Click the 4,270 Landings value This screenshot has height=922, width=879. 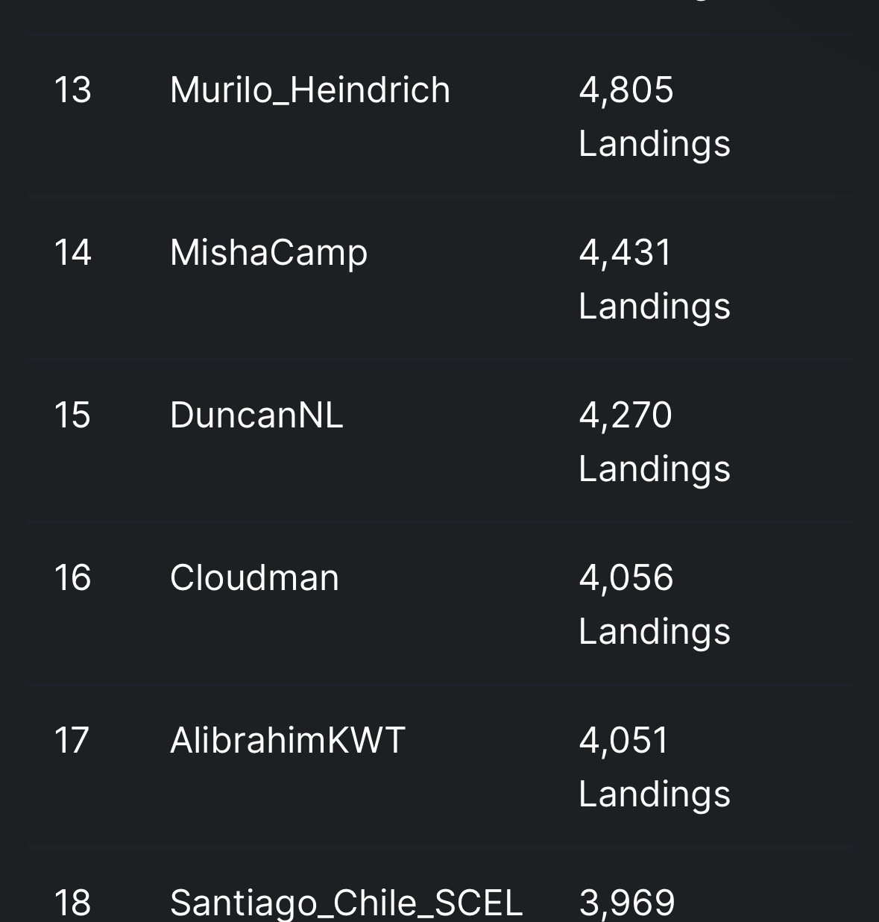[655, 442]
